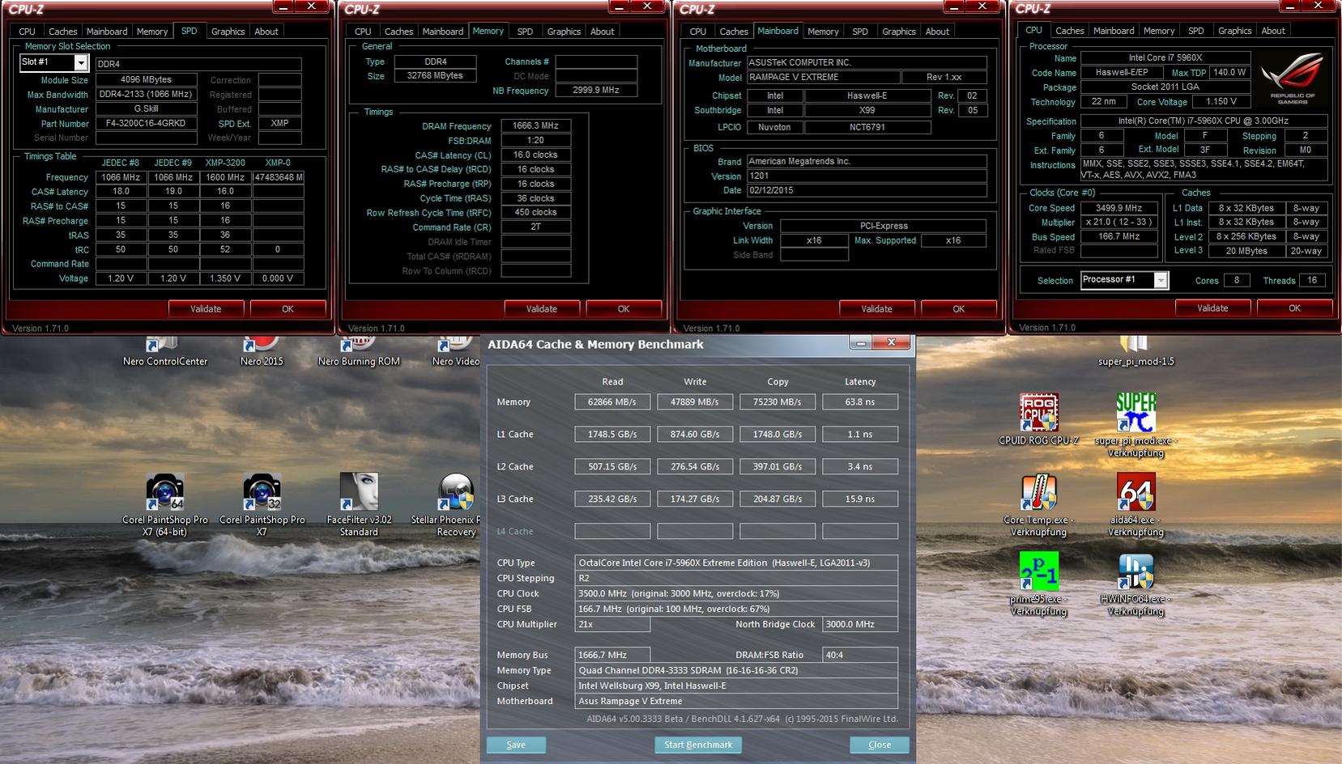Open SPD tab in the CPU-Z window showing DRAM timings
1342x764 pixels.
pos(525,32)
